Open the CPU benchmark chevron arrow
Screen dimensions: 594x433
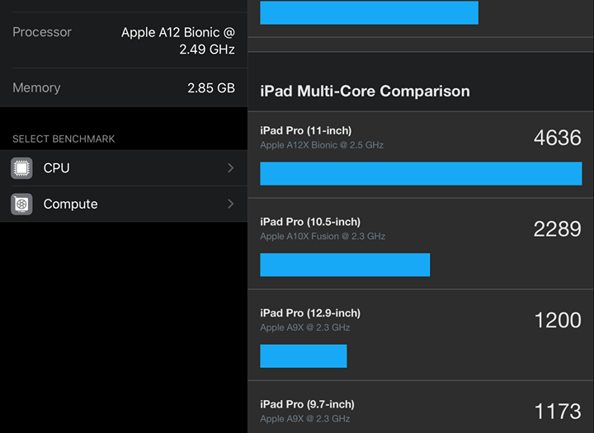230,168
